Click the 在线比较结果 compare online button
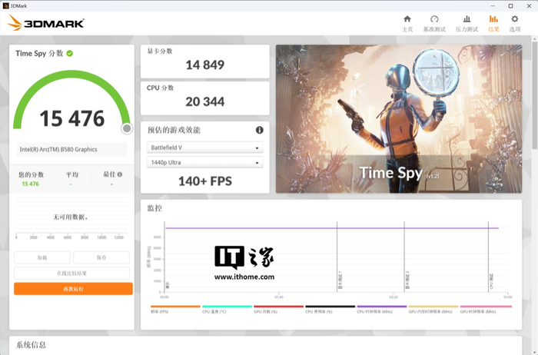The image size is (538, 355). pos(71,274)
